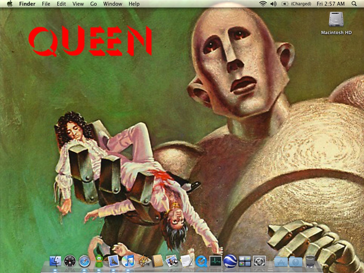364x273 pixels.
Task: Select Macintosh HD drive icon
Action: (x=336, y=20)
